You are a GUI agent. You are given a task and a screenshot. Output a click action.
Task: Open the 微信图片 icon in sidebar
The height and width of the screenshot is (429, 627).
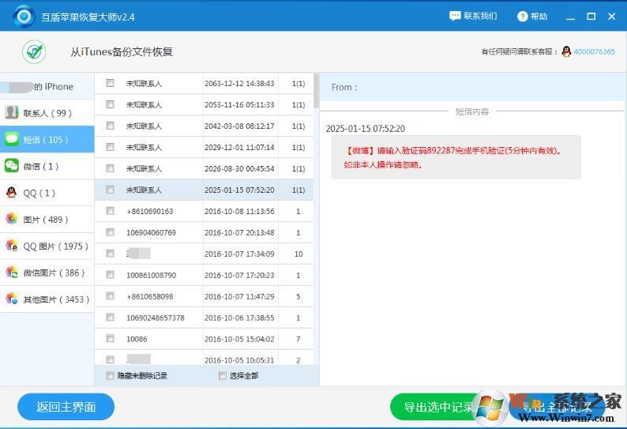(12, 273)
